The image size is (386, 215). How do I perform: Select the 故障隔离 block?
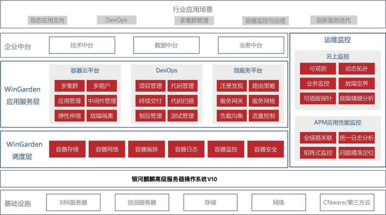(x=102, y=115)
